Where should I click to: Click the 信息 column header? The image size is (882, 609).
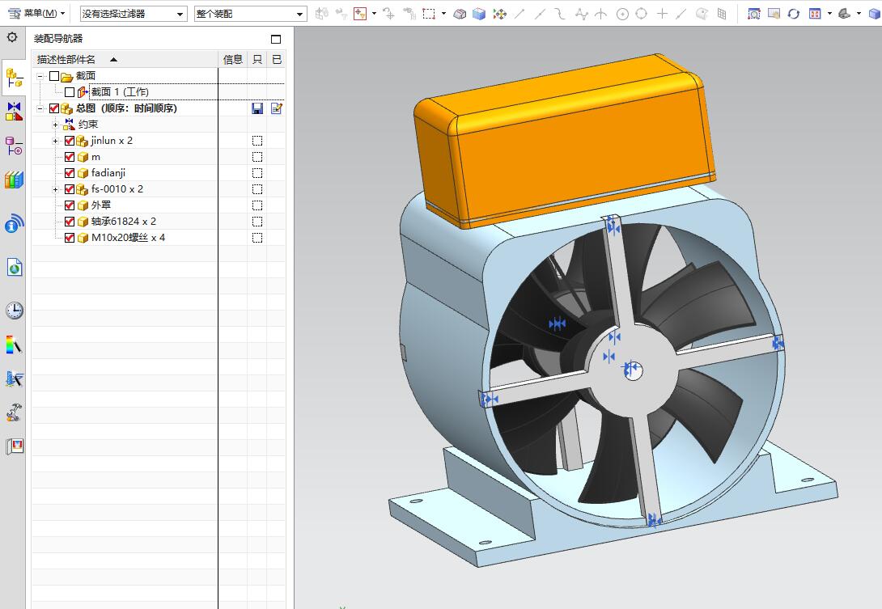tap(232, 60)
